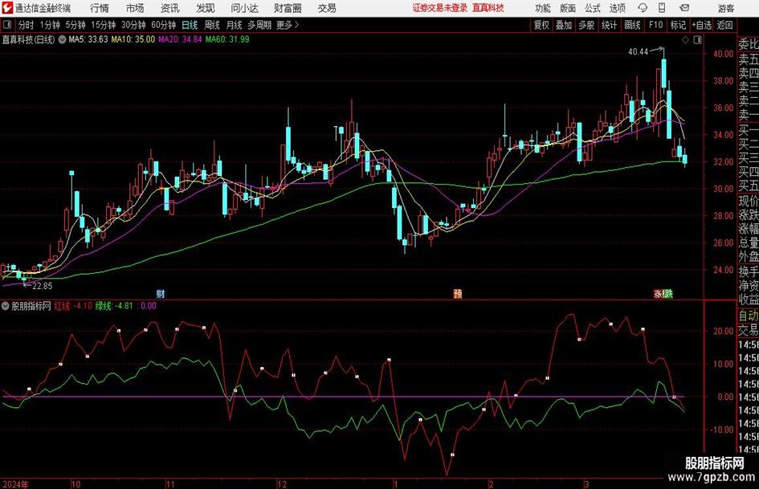Click the 预 marker below the chart

(x=458, y=293)
